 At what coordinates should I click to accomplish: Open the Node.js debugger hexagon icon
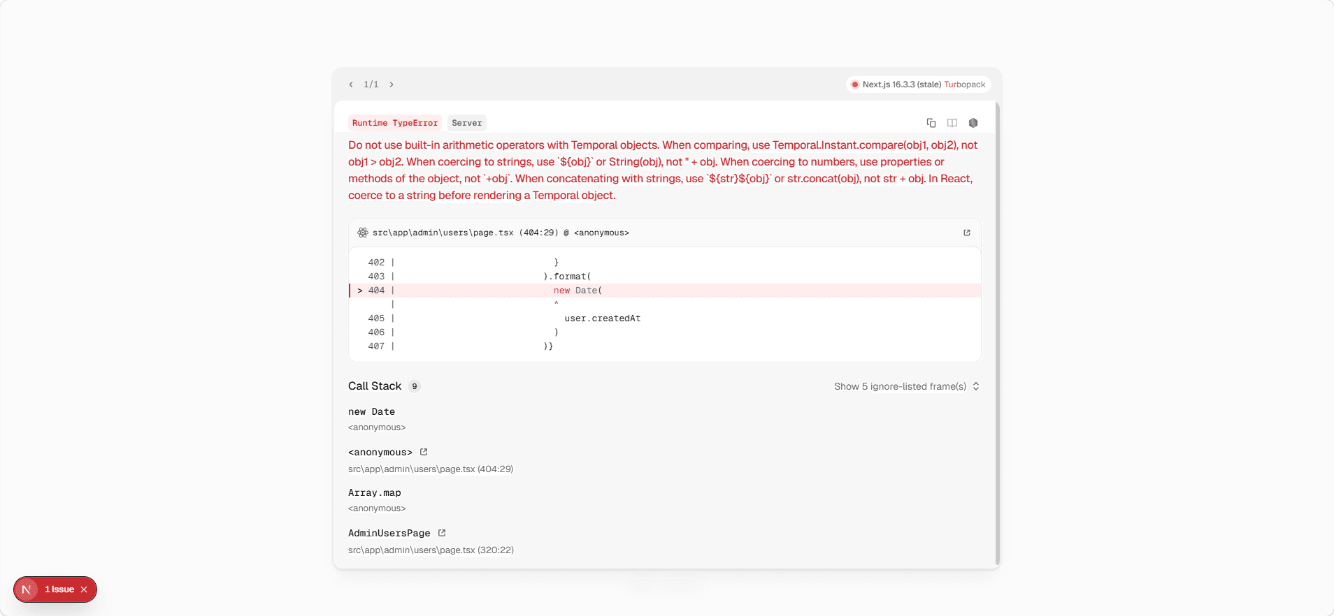click(x=973, y=123)
